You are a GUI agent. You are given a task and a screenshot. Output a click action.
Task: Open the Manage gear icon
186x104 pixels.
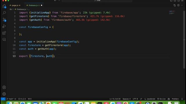click(x=4, y=94)
